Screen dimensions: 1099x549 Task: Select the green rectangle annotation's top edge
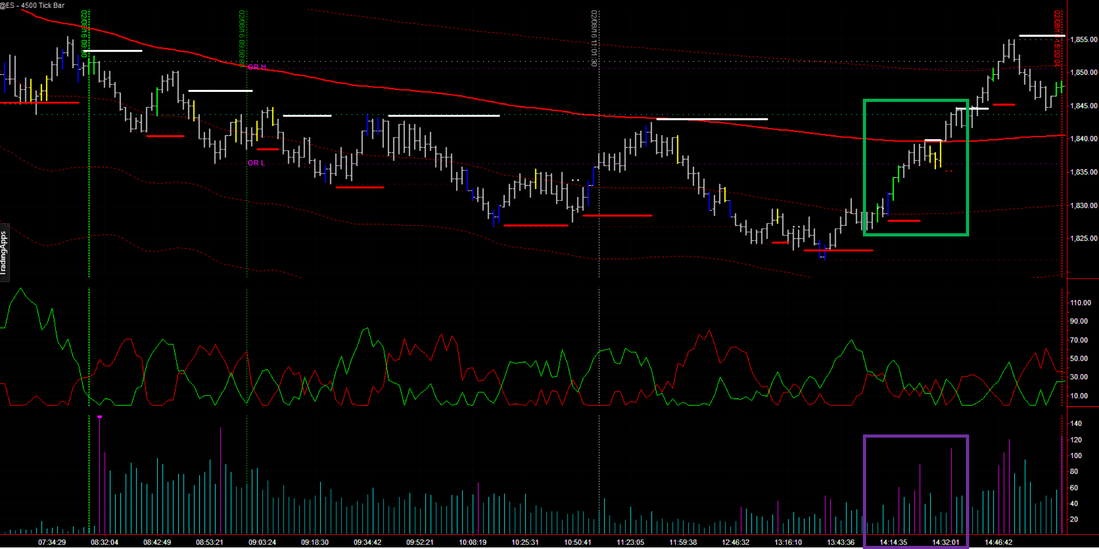coord(915,100)
